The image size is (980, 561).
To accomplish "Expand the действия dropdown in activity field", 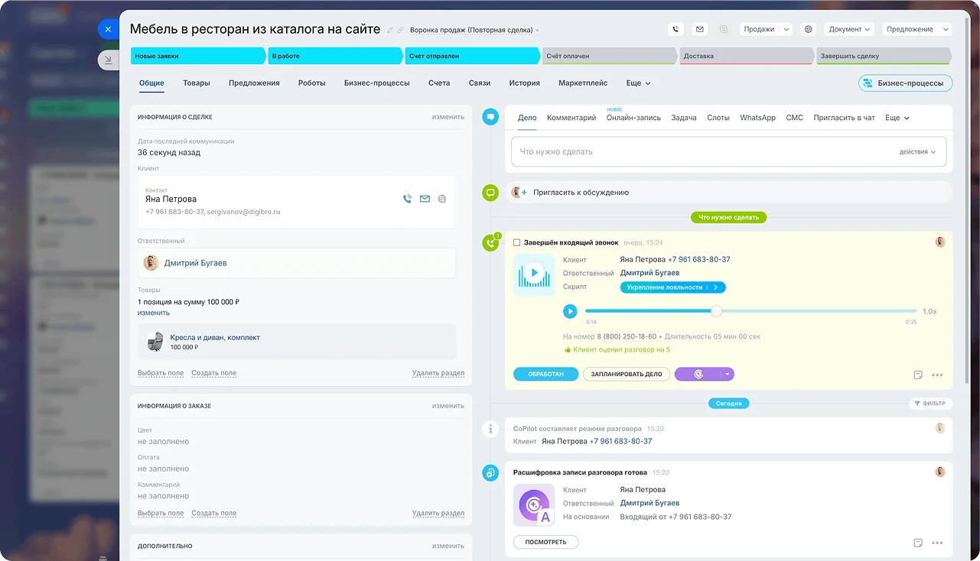I will [x=917, y=152].
